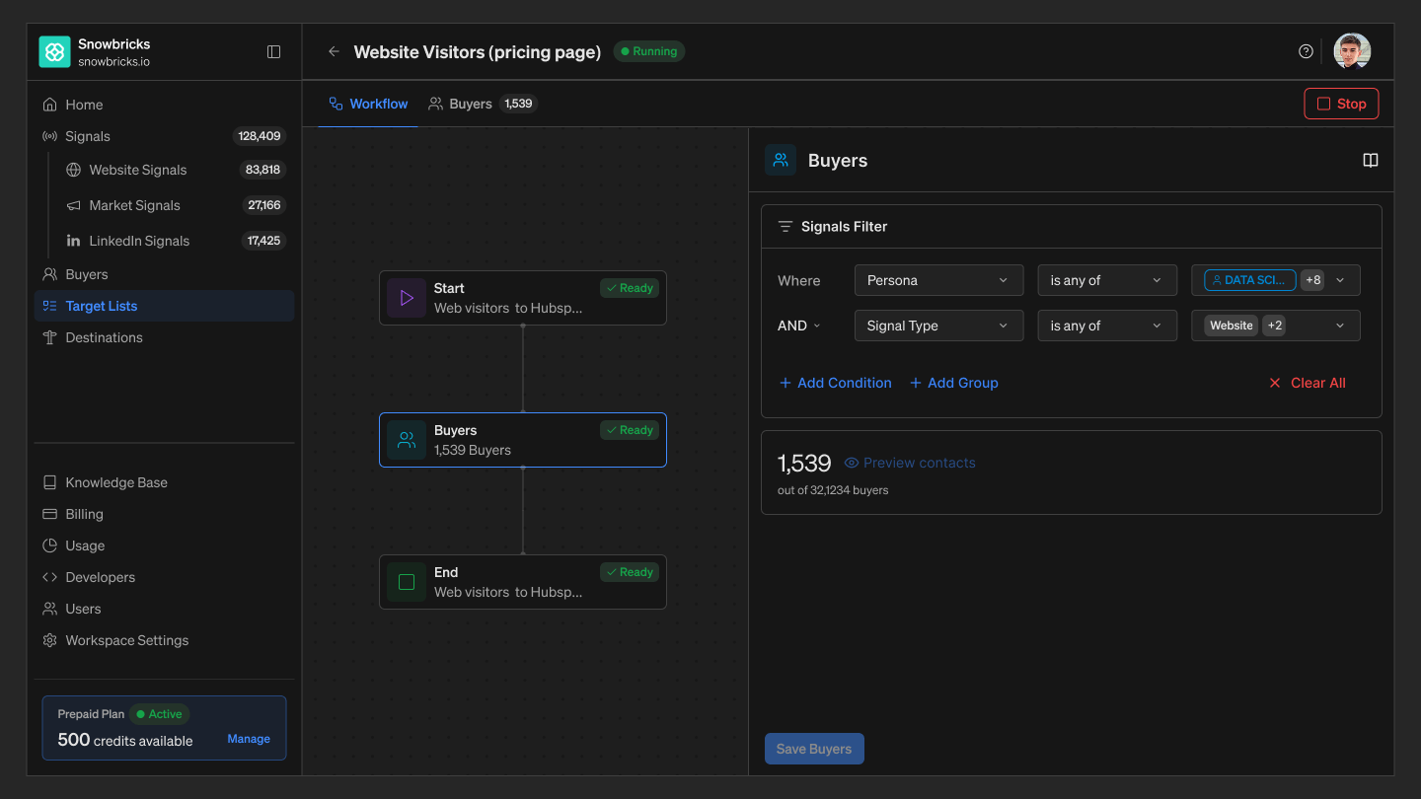Screen dimensions: 1421x799
Task: Expand the Website +2 values dropdown
Action: 1276,326
